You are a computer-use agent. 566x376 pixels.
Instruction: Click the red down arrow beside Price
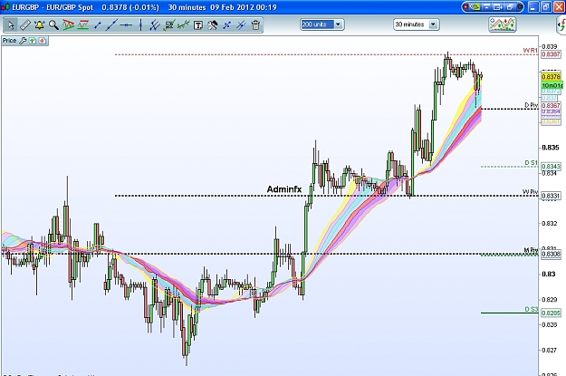coord(43,41)
